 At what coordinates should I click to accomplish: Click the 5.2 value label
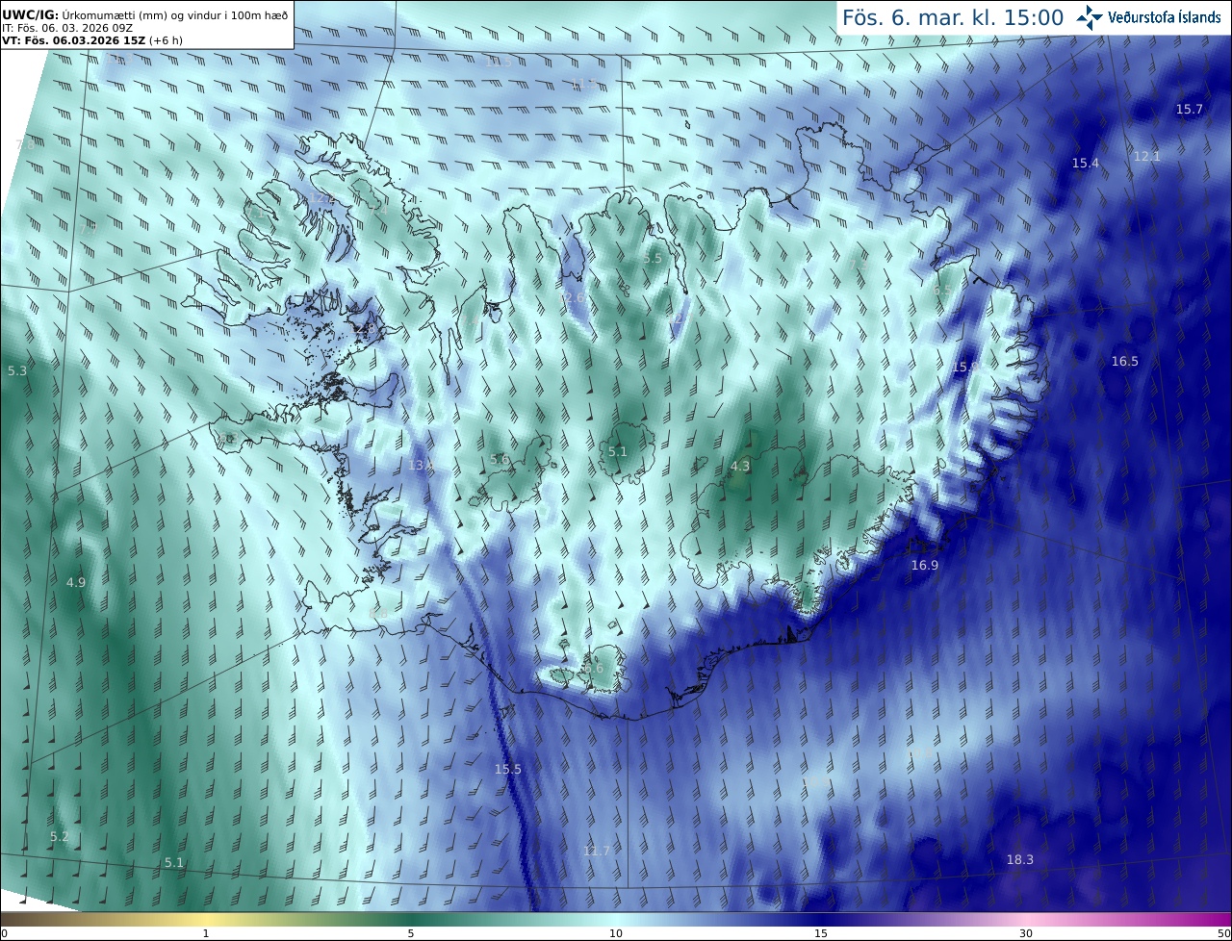(60, 837)
